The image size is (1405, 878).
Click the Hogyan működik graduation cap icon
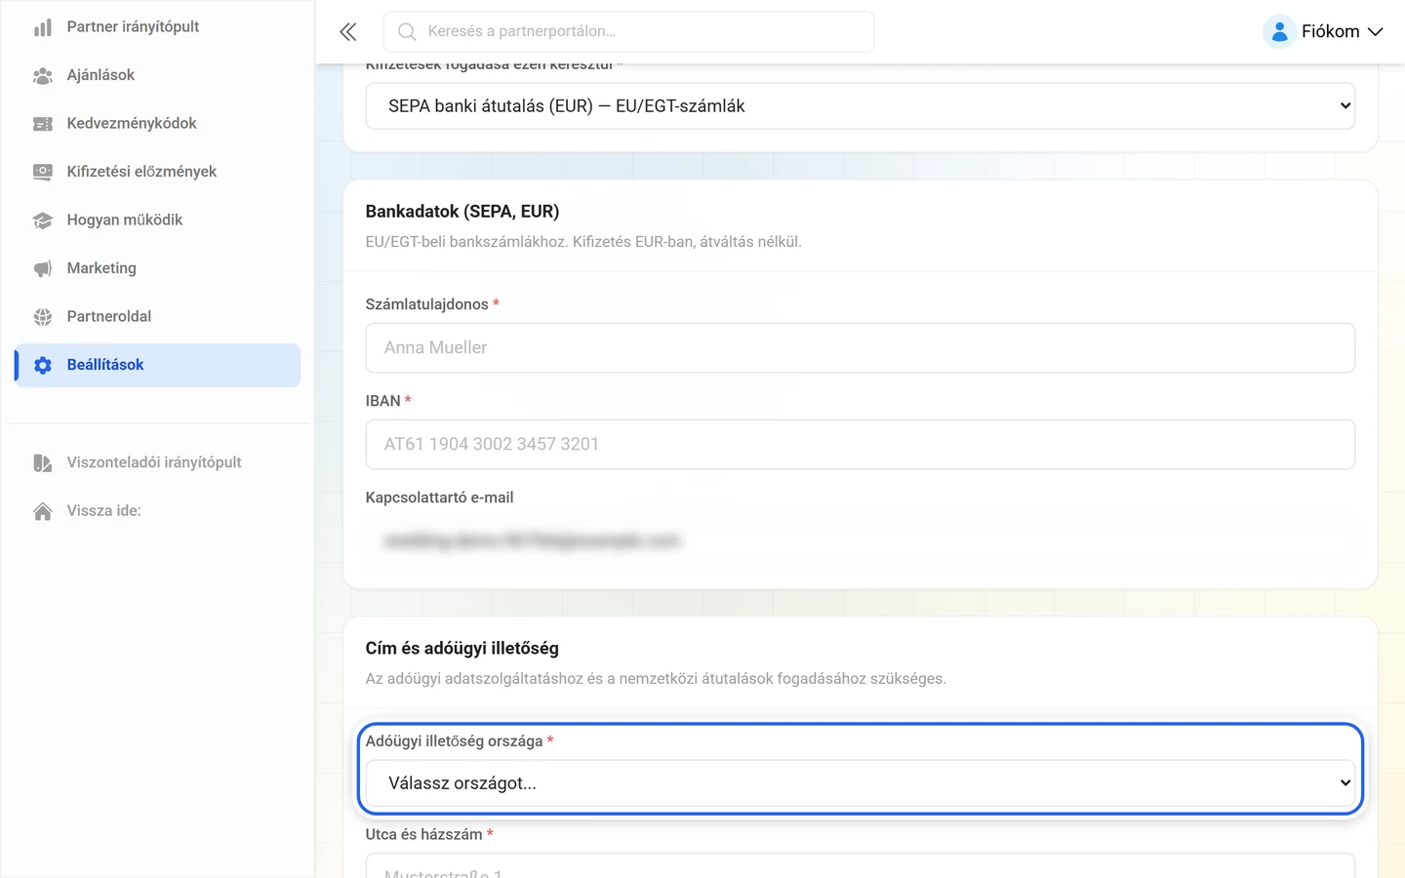[x=43, y=220]
